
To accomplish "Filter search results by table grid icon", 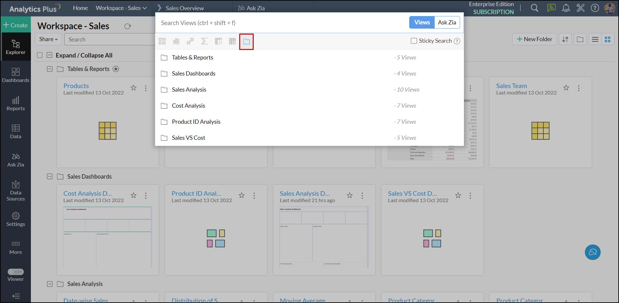I will click(232, 41).
